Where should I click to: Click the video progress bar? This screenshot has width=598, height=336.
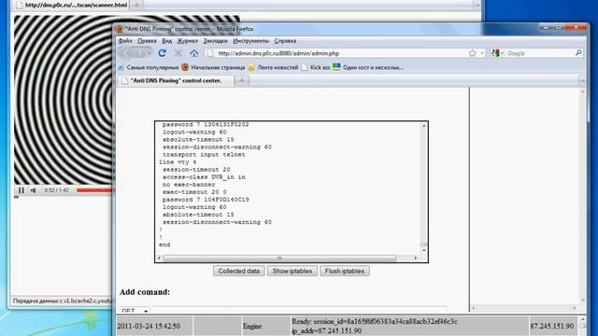(94, 189)
